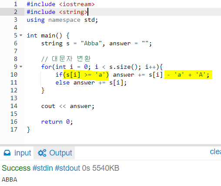The width and height of the screenshot is (221, 186).
Task: Click the closing brace on line 17
Action: [28, 130]
